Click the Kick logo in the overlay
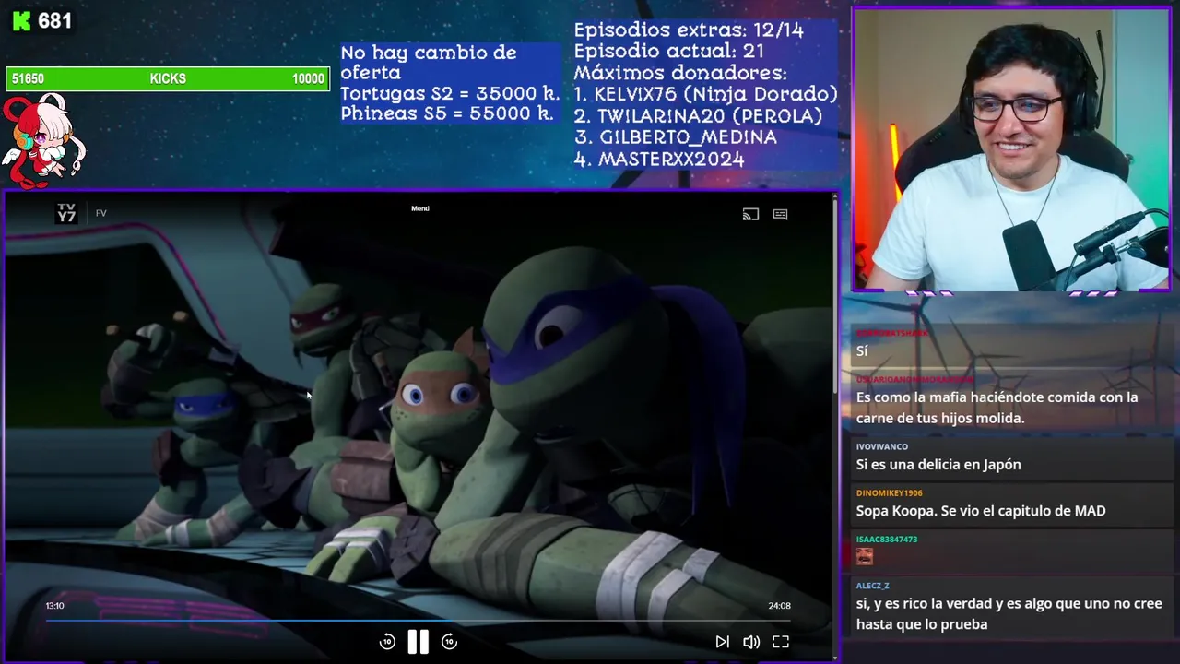 click(x=21, y=21)
